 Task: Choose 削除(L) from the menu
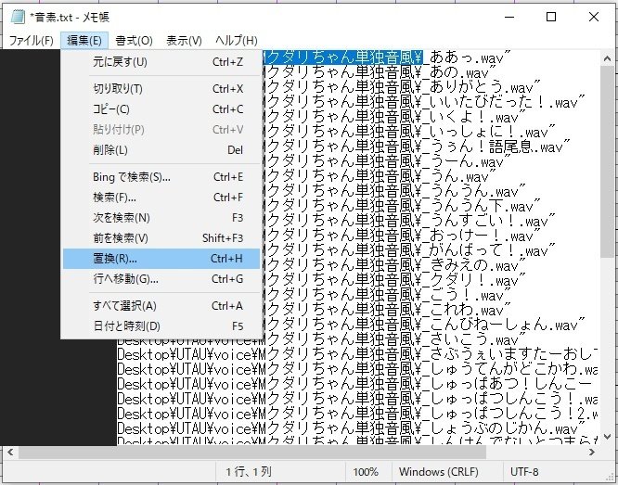[161, 150]
